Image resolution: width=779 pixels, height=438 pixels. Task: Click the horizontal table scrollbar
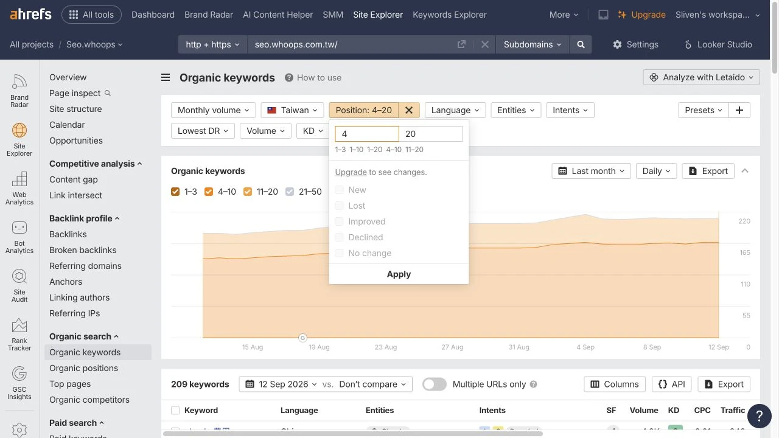tap(352, 434)
